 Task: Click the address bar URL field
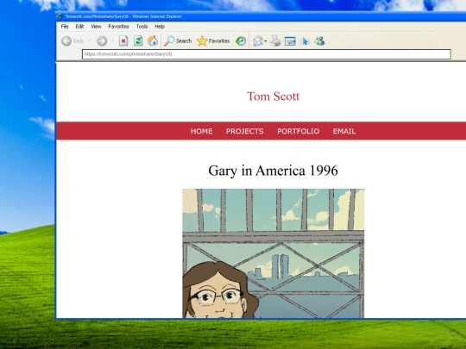[x=267, y=54]
